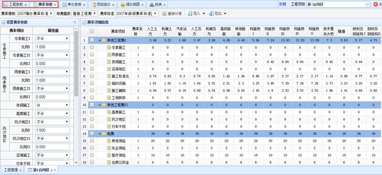Open the 项目组价 tab

(x=103, y=4)
